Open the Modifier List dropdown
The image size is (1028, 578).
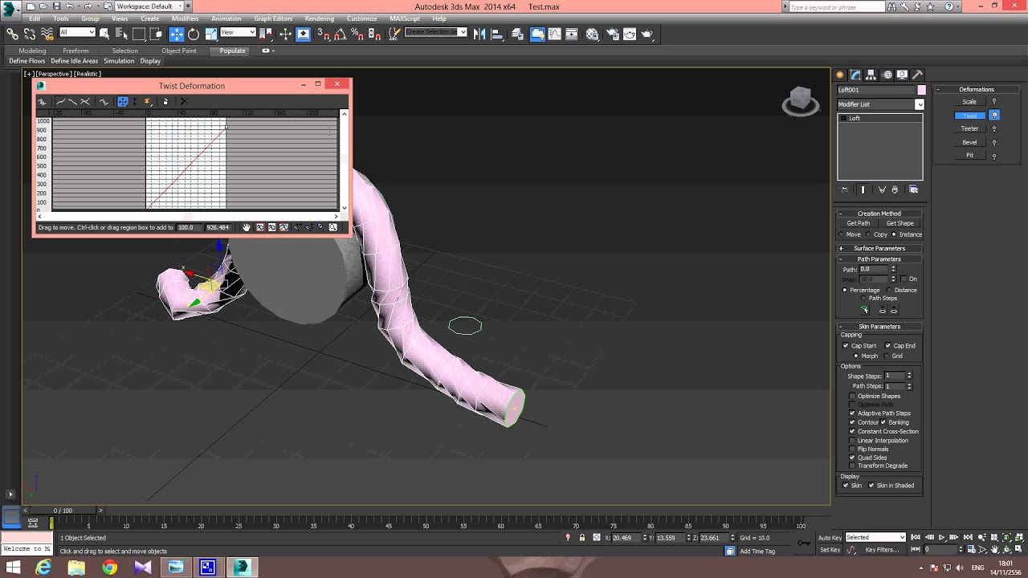click(880, 104)
